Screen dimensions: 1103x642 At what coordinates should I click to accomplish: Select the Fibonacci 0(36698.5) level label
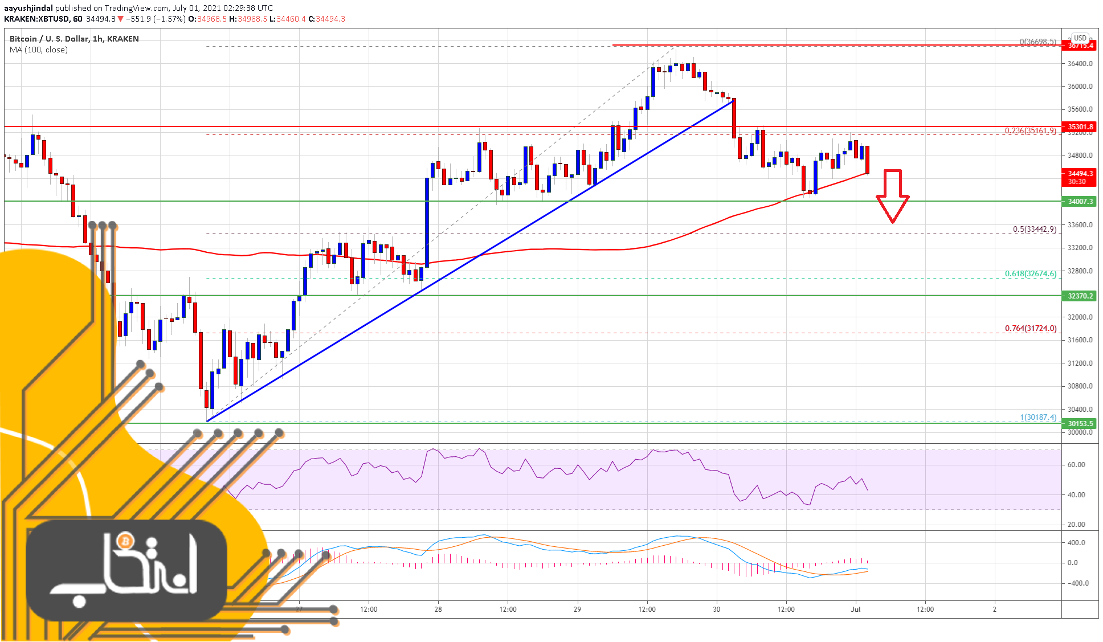1037,42
